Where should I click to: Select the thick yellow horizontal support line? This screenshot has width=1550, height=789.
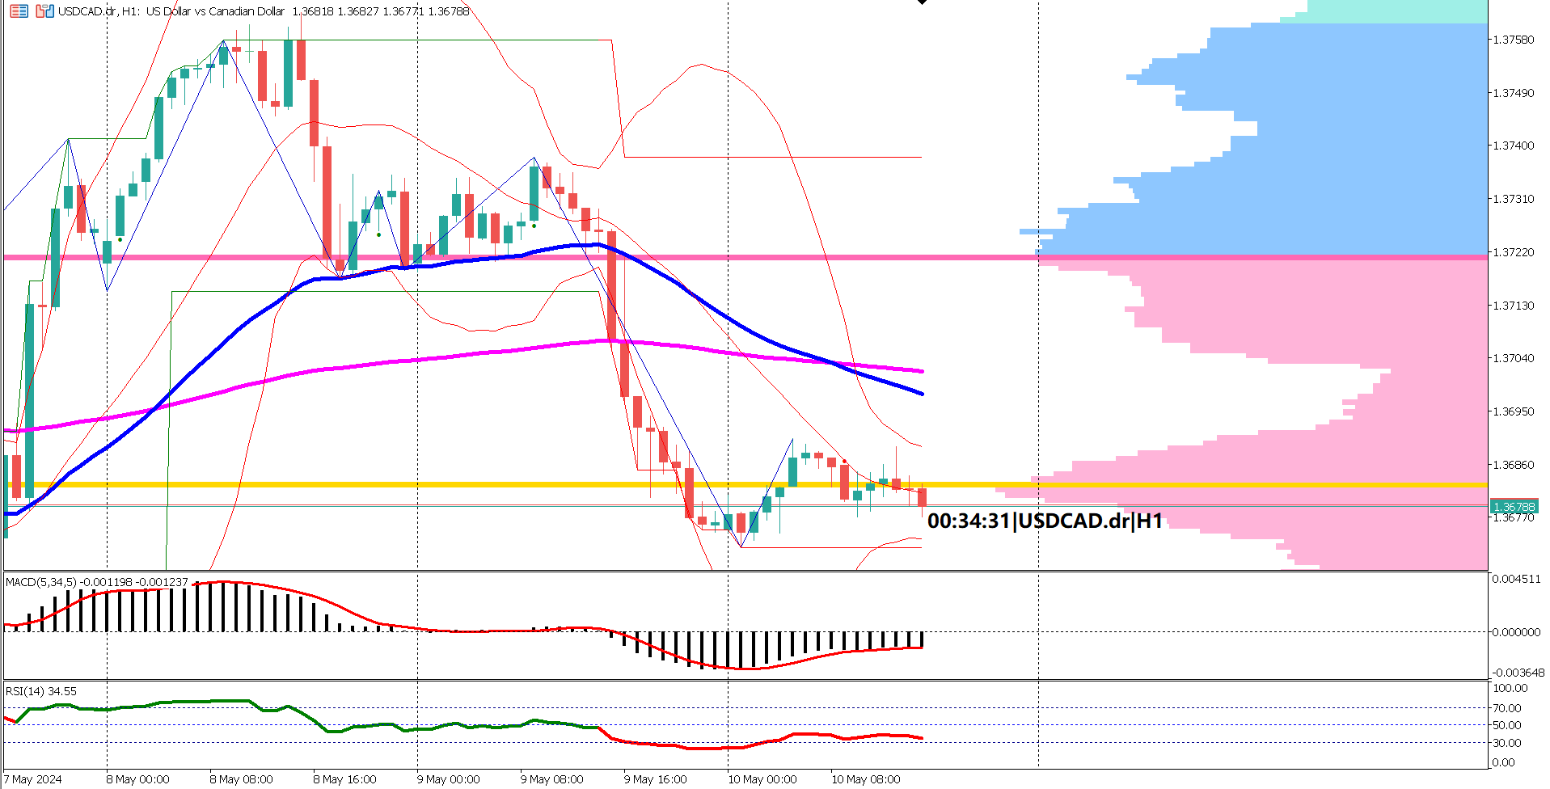click(485, 483)
